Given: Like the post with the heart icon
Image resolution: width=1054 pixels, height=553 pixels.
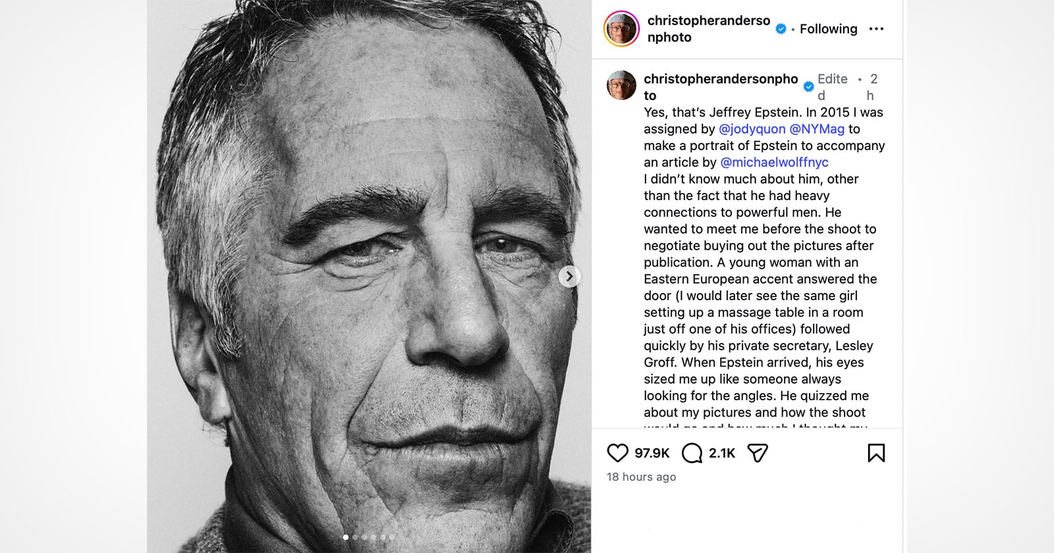Looking at the screenshot, I should (618, 452).
